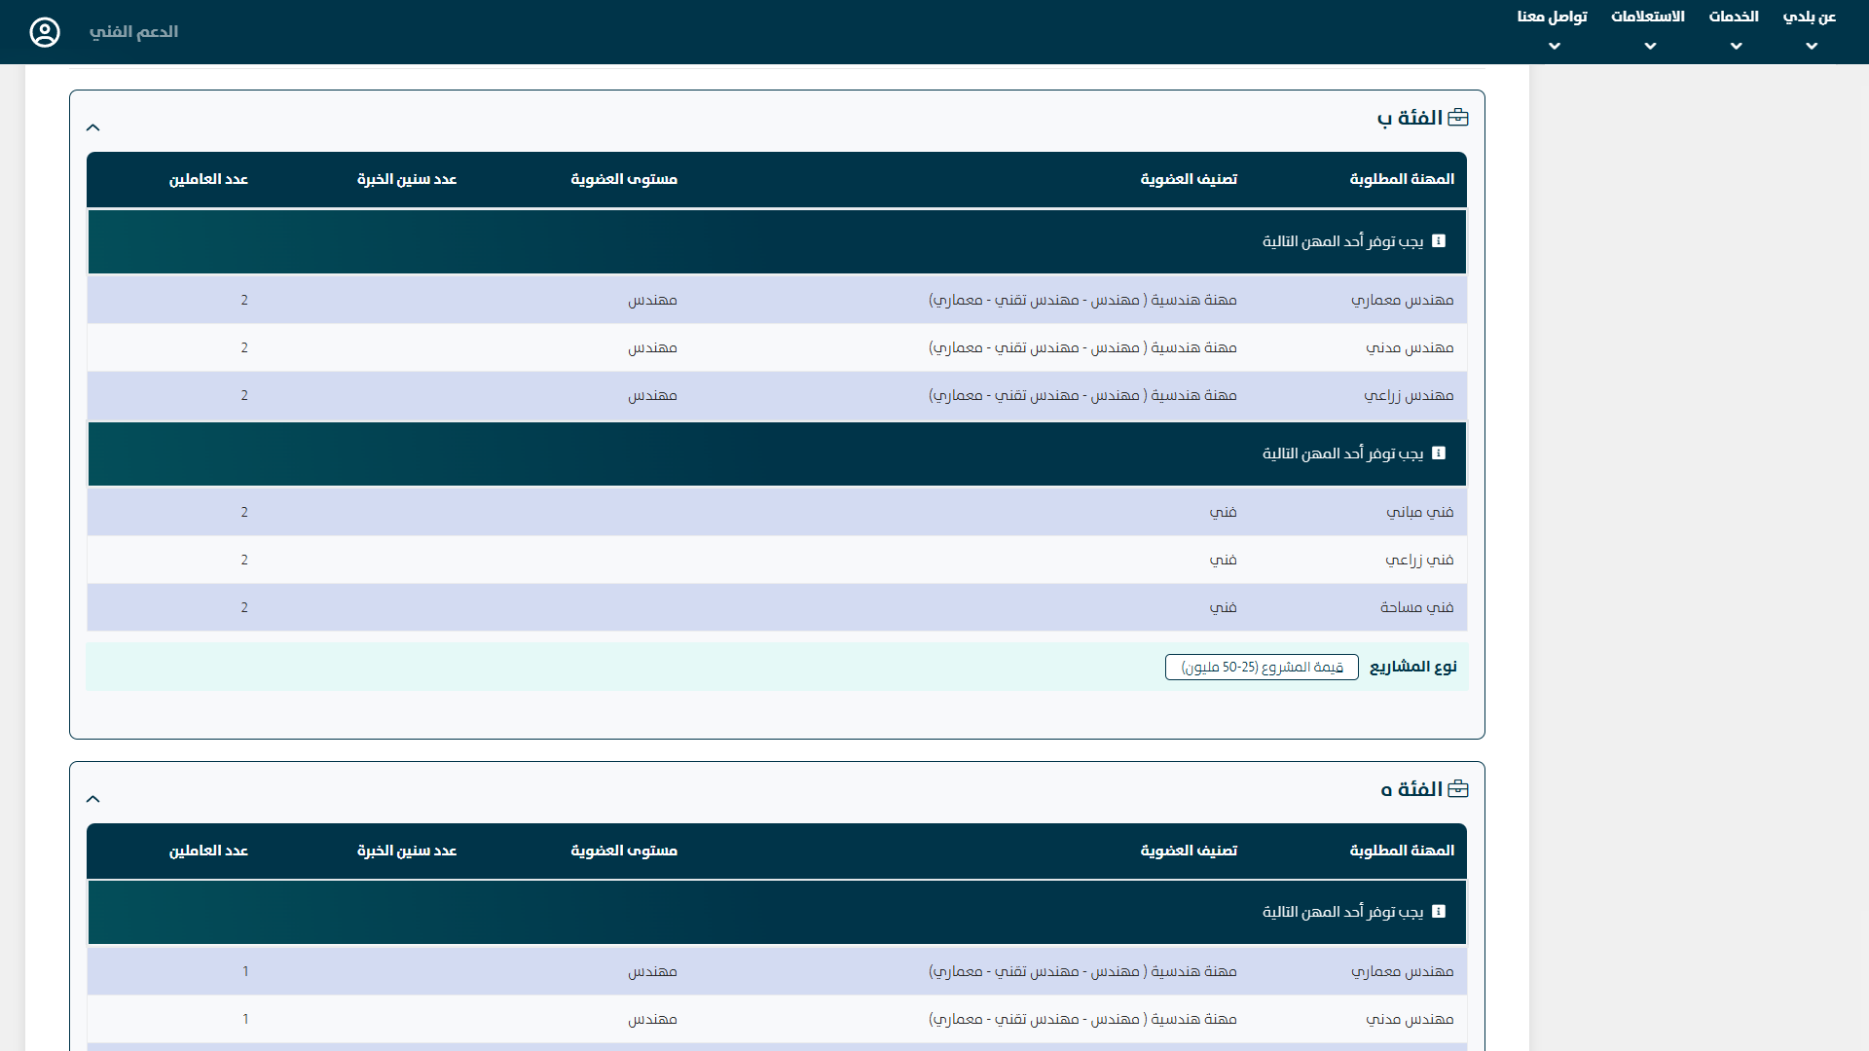Click info icon in first الفئة ب notice

click(x=1439, y=241)
